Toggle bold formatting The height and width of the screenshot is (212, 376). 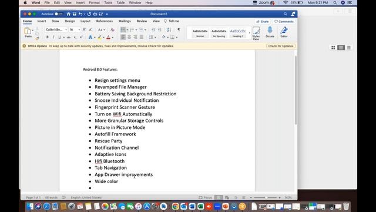pos(47,37)
